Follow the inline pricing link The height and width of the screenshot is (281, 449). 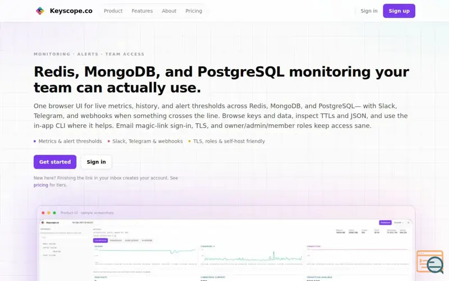click(40, 185)
